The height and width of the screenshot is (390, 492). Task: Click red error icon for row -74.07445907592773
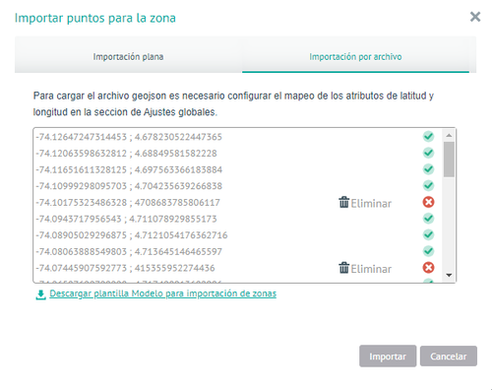point(428,268)
